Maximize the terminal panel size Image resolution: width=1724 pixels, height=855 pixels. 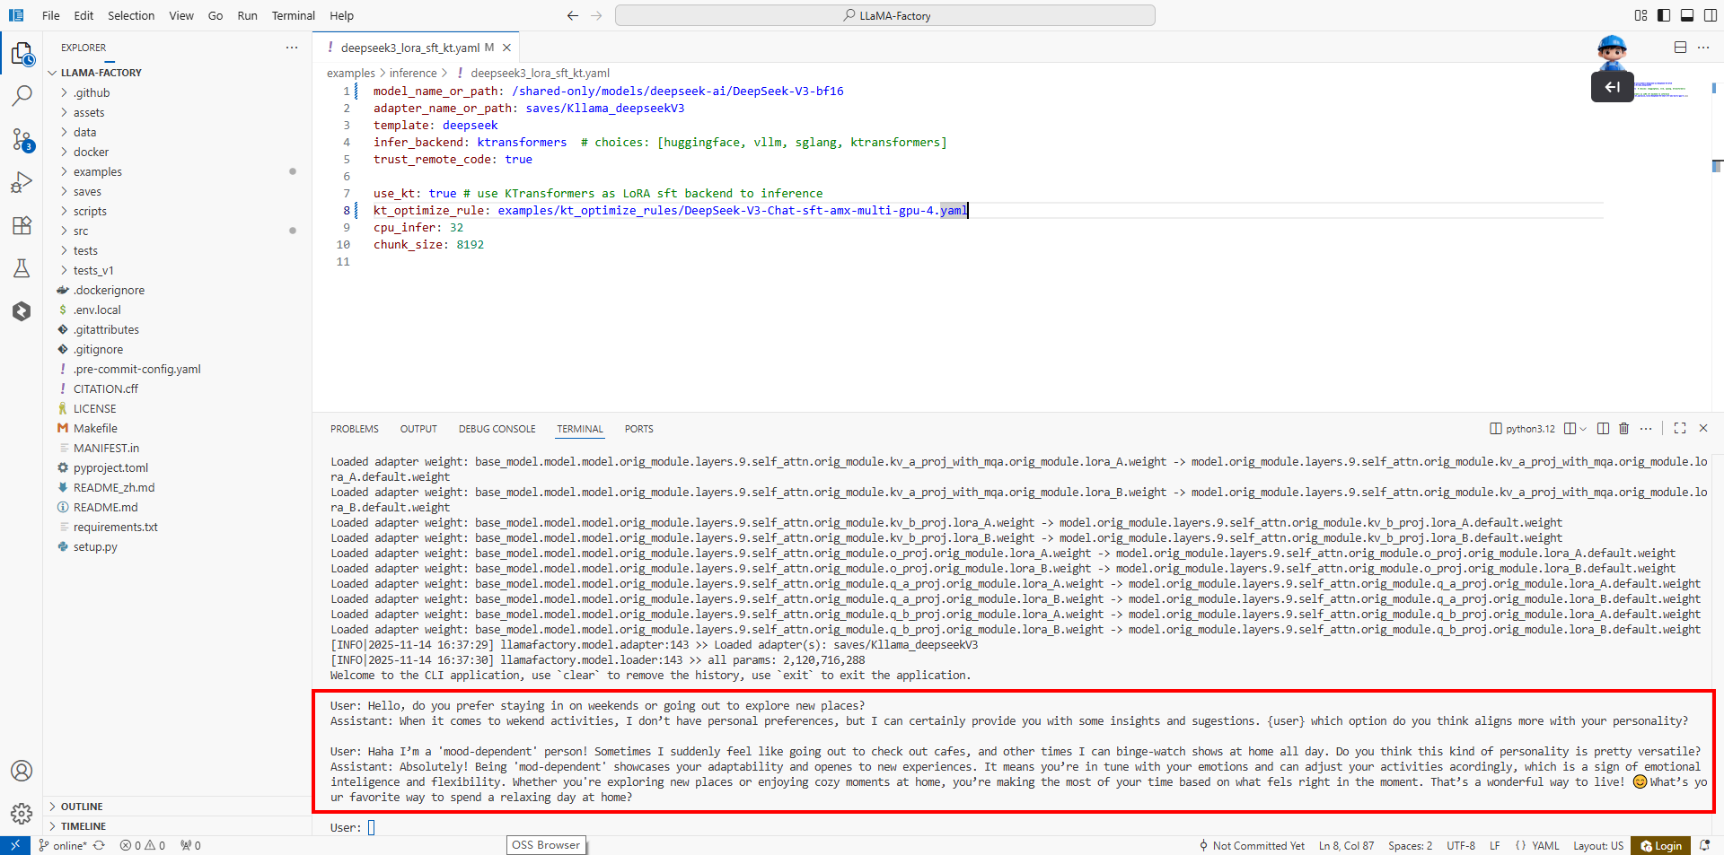[x=1680, y=429]
